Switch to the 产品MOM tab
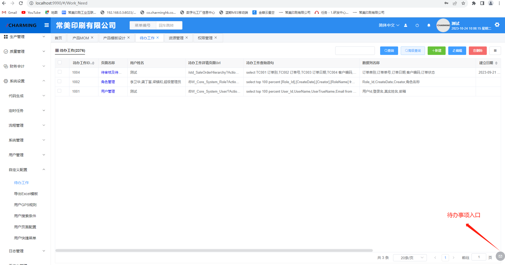 [x=81, y=38]
